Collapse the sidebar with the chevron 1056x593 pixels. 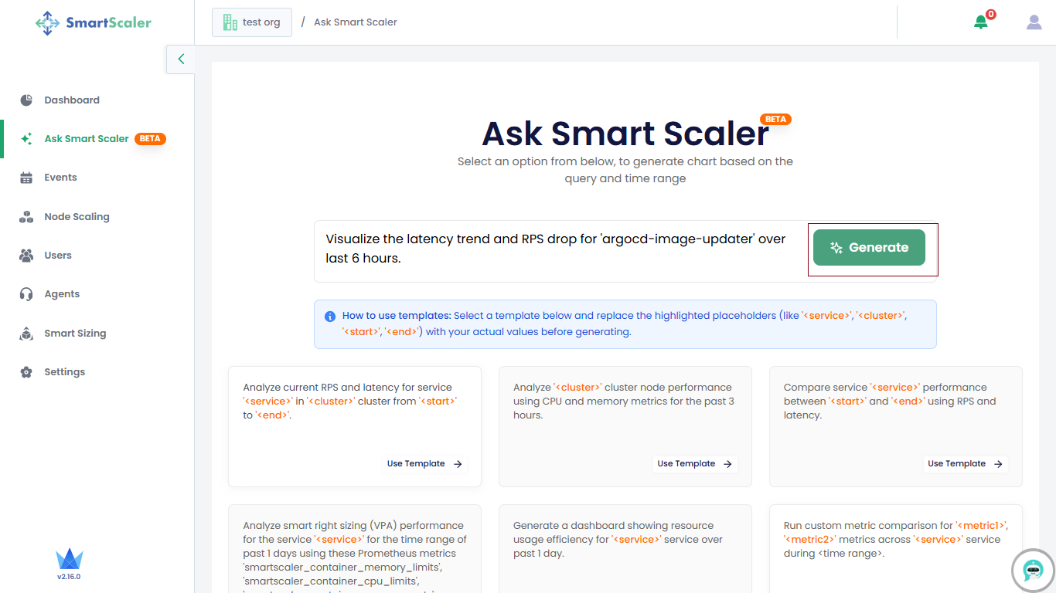[x=181, y=59]
